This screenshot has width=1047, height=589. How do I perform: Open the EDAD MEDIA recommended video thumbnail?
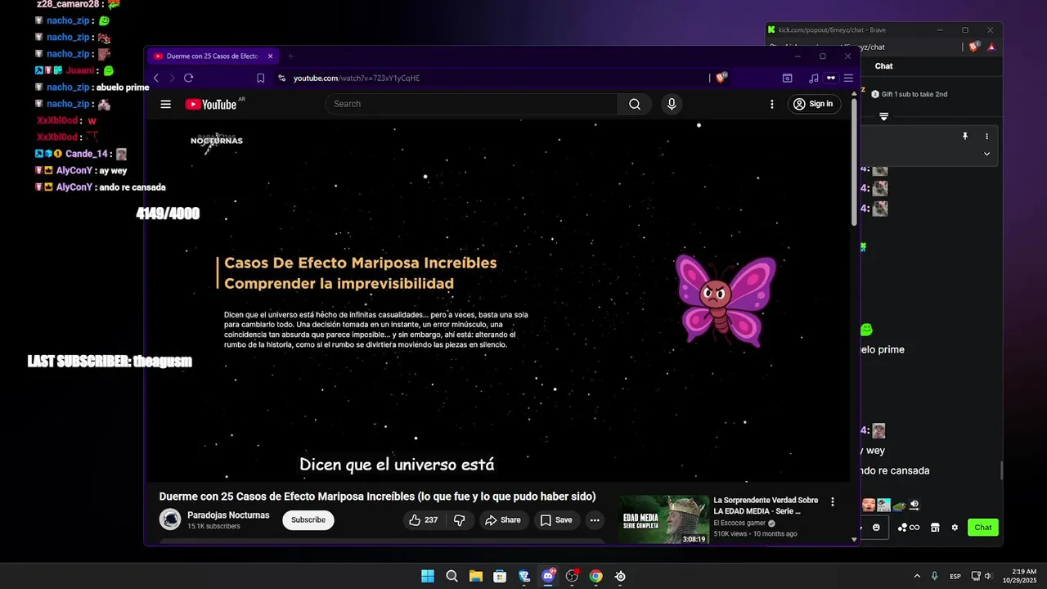[x=663, y=519]
